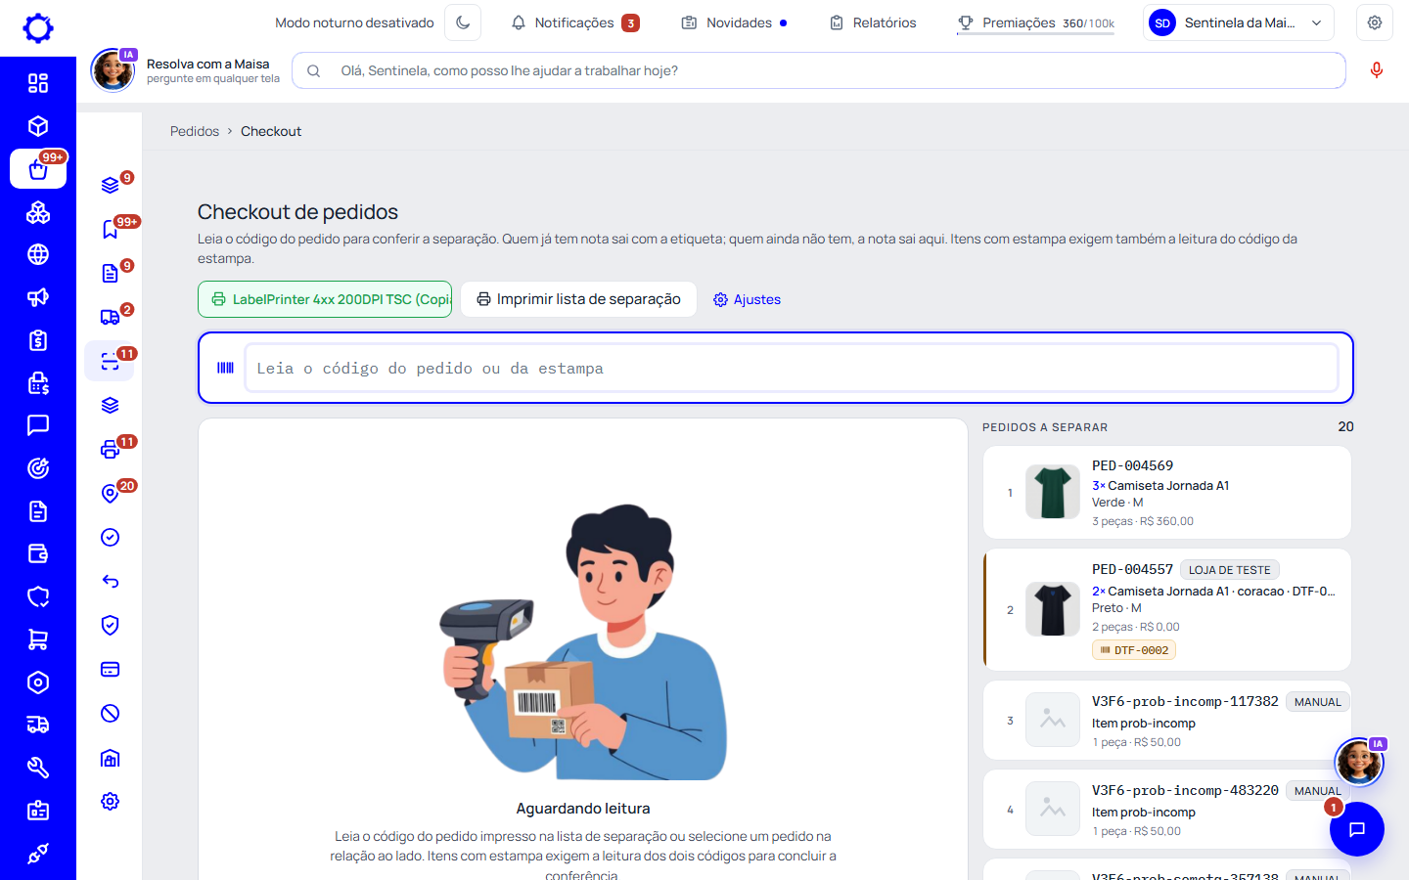
Task: Open floating chat button with 1 badge
Action: click(1357, 829)
